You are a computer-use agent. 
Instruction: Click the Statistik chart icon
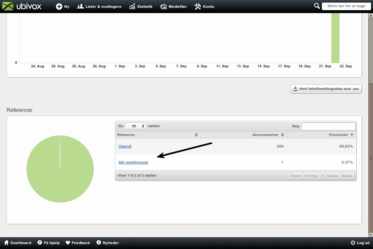click(132, 7)
